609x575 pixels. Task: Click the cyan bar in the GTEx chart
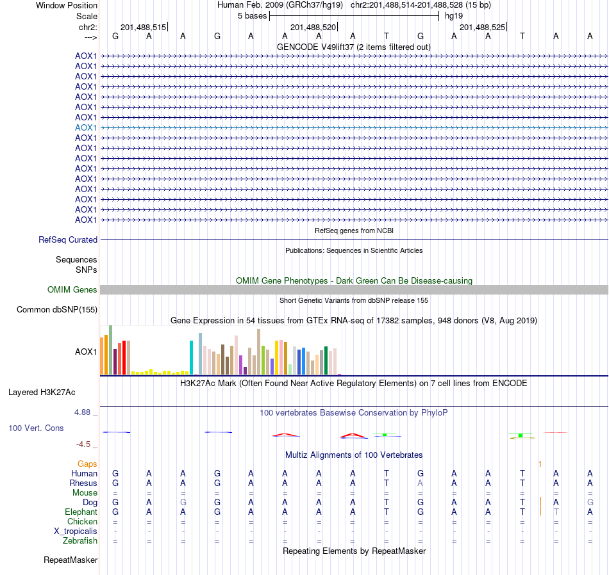191,358
